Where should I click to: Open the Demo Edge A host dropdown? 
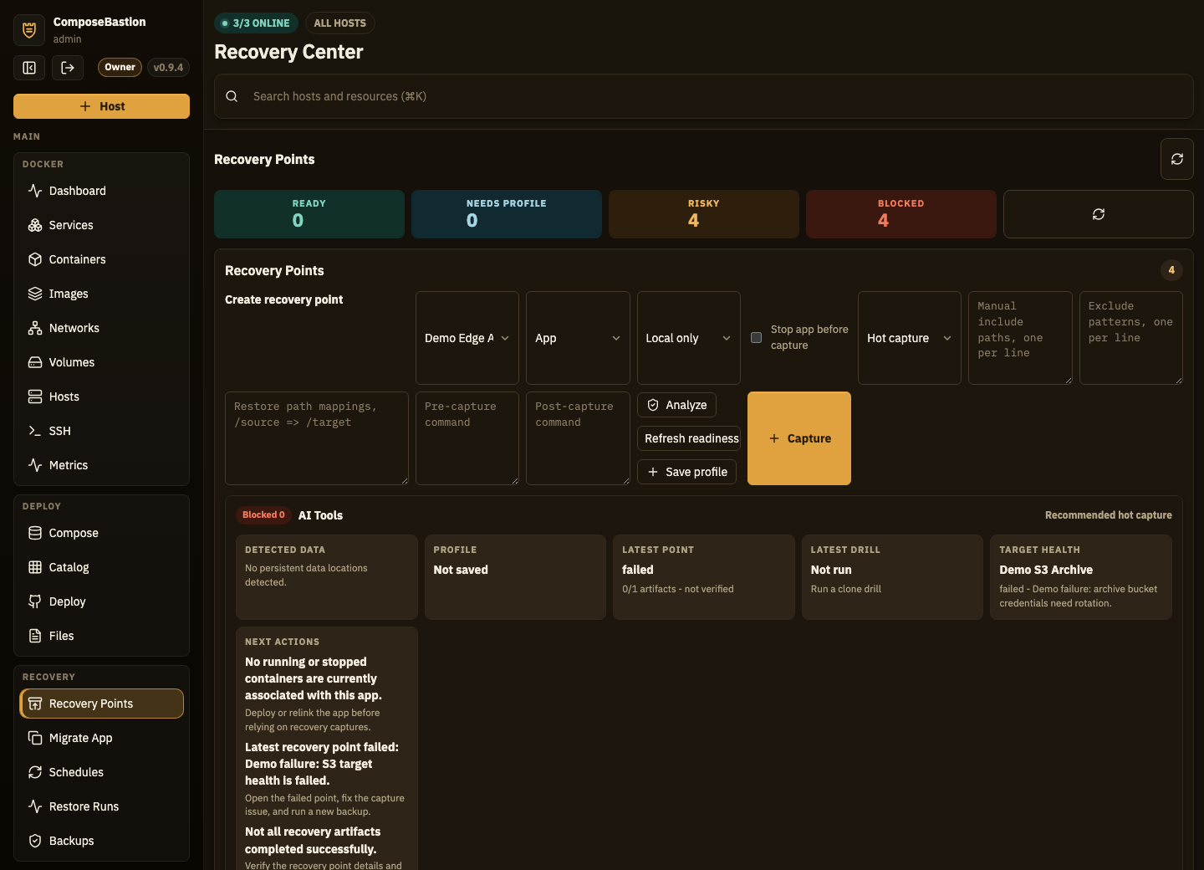[467, 338]
